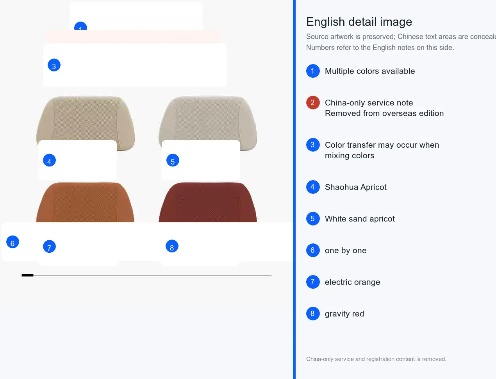Click the one by one note text
This screenshot has height=379, width=496.
point(346,250)
